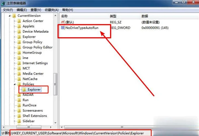Click the Action Center folder icon

(19, 21)
